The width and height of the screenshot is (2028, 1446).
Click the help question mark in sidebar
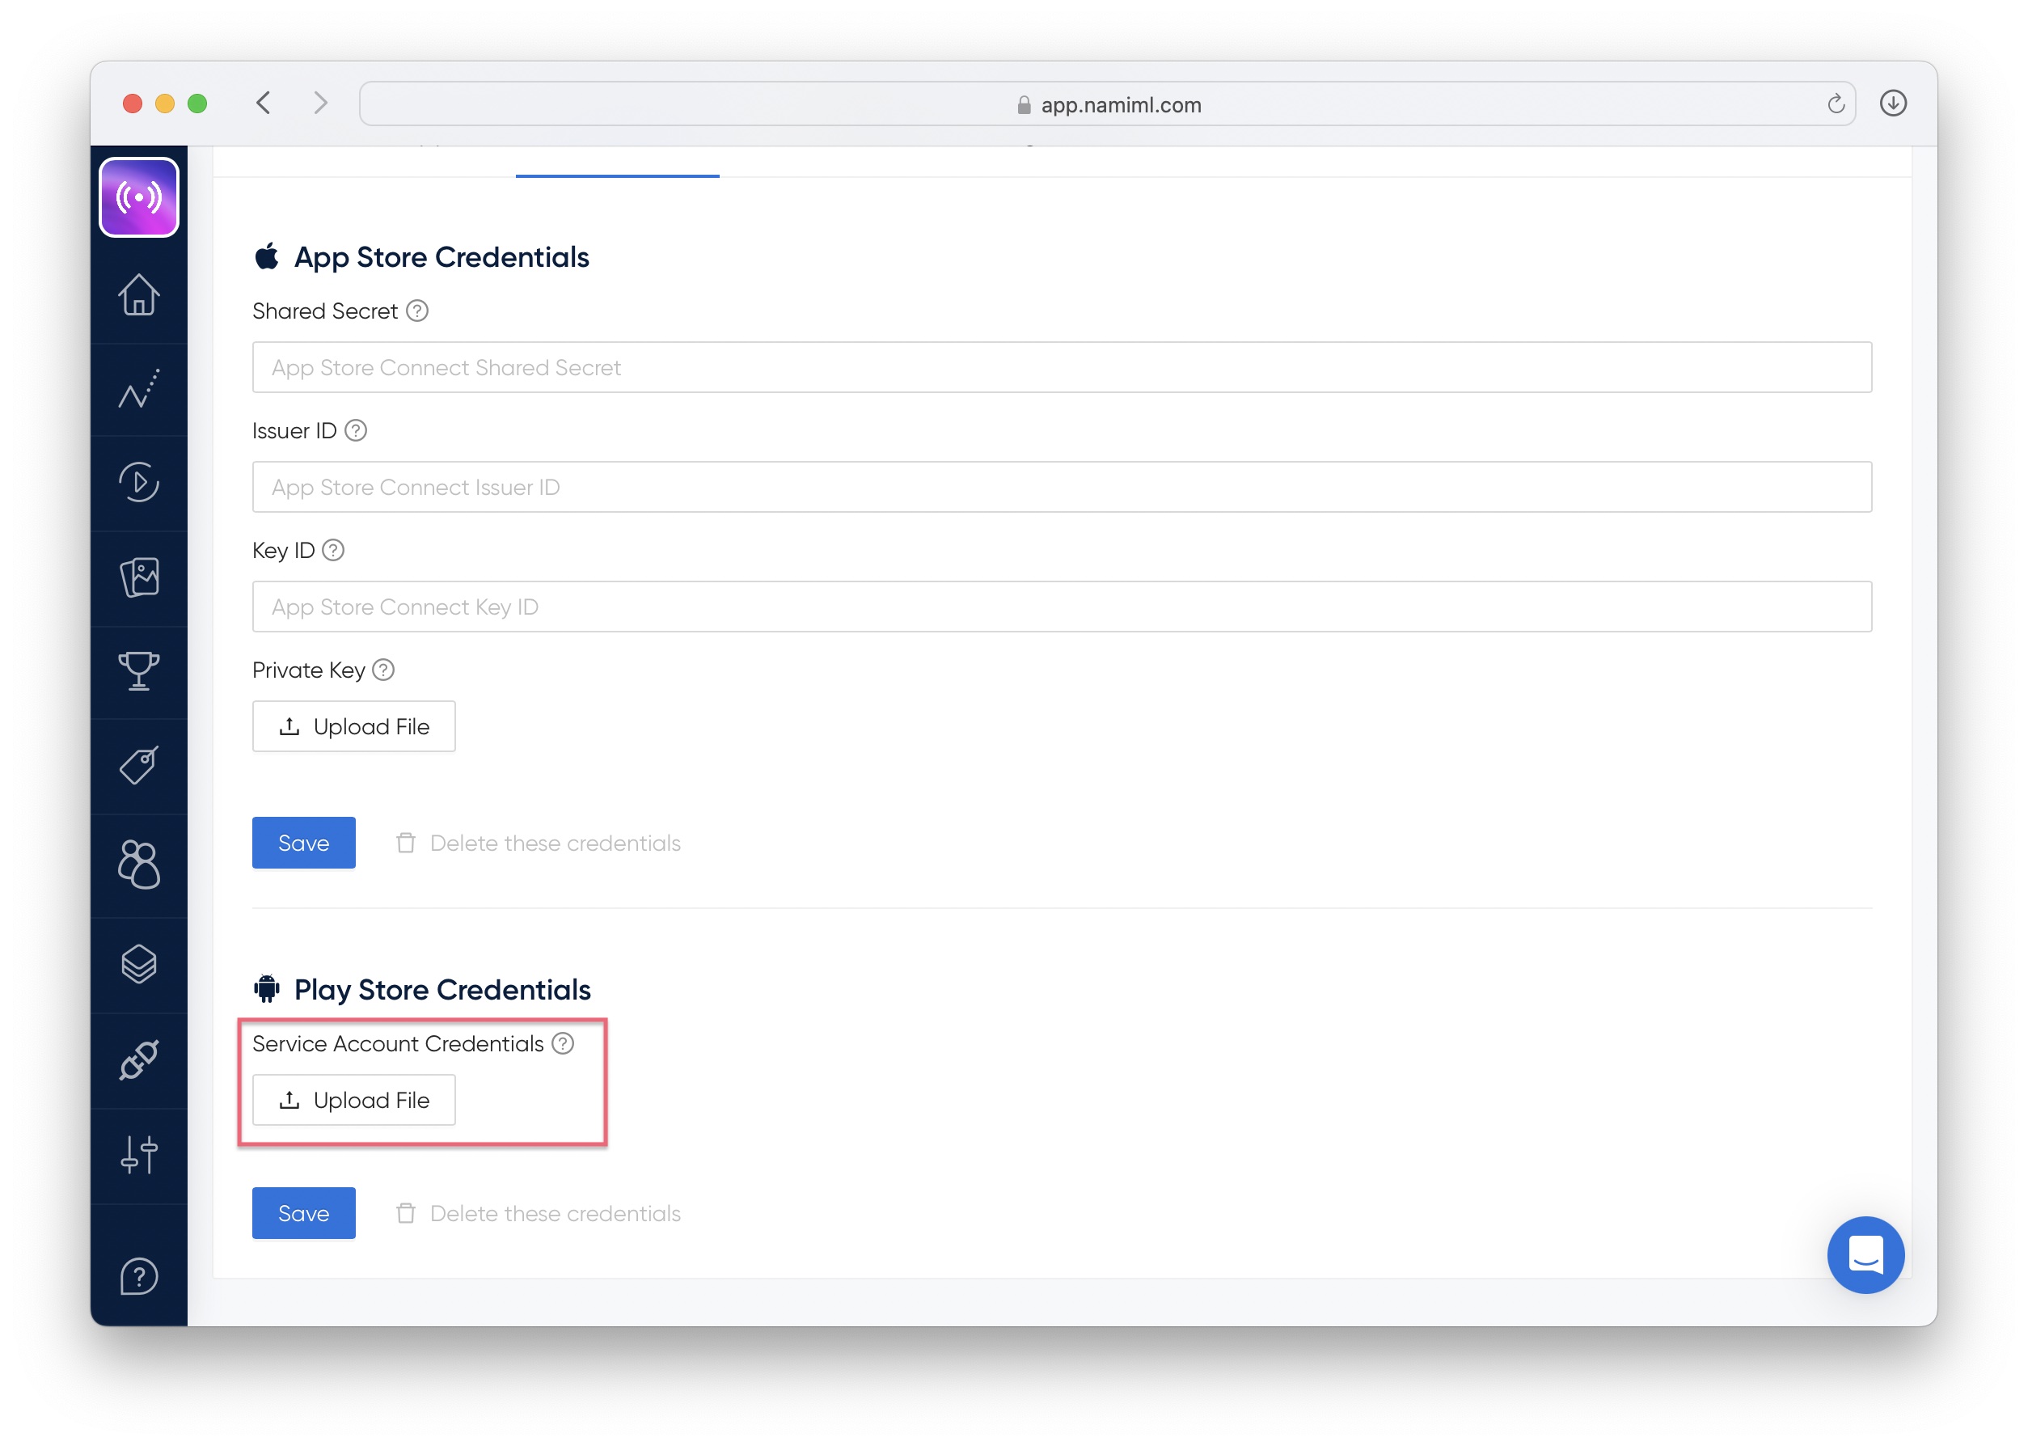point(139,1276)
